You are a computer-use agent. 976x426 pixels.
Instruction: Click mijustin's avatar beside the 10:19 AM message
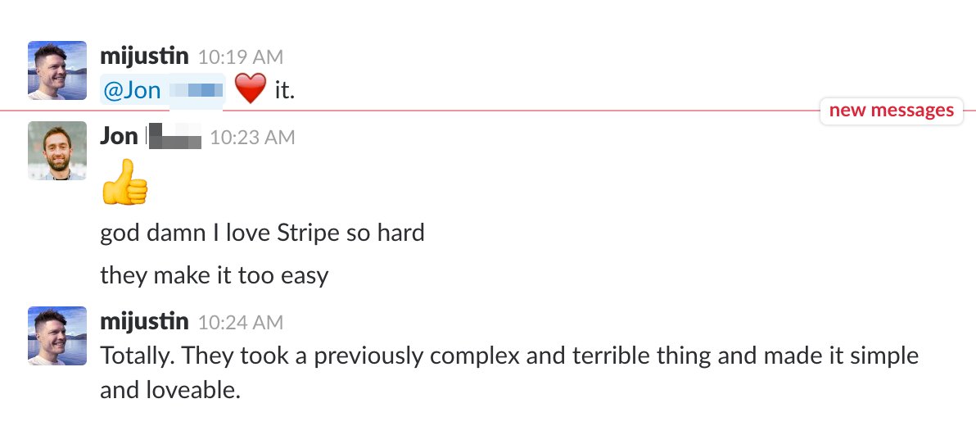click(x=57, y=70)
